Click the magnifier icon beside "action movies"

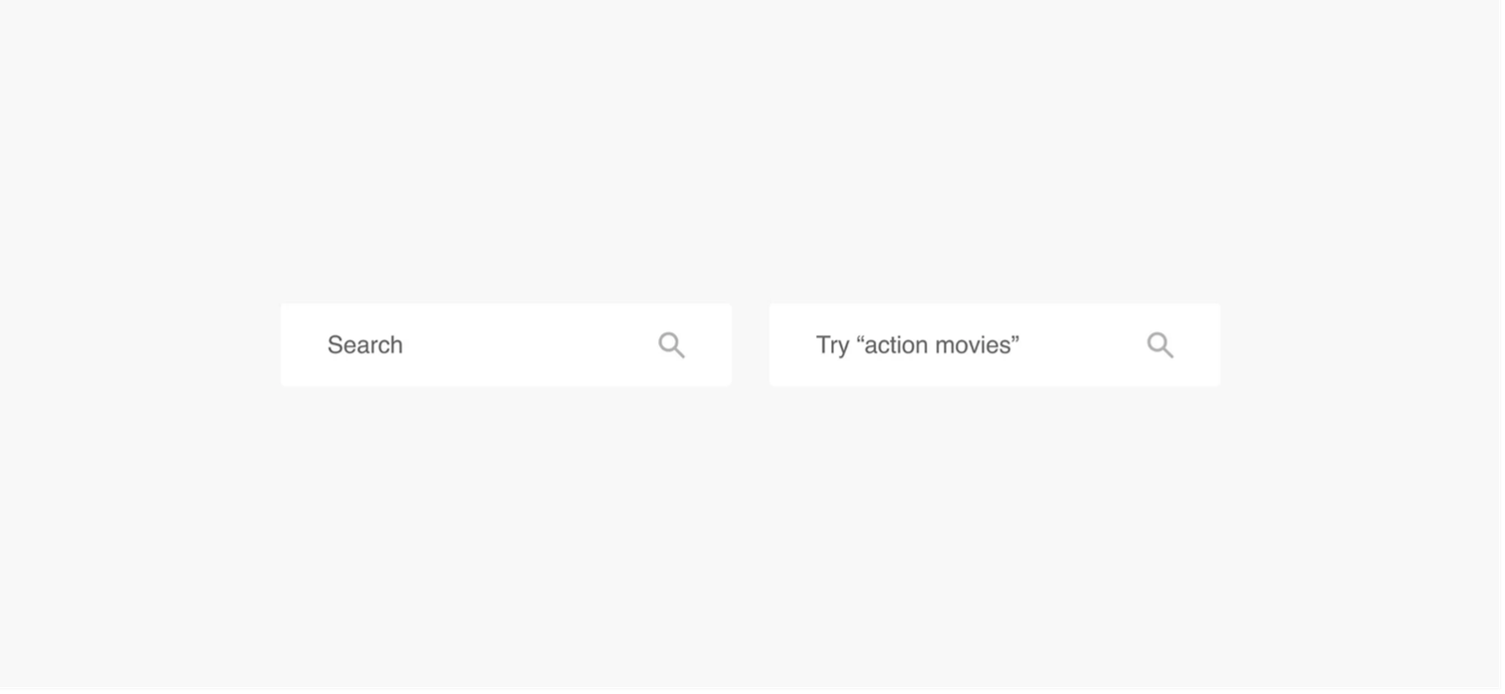click(1161, 346)
